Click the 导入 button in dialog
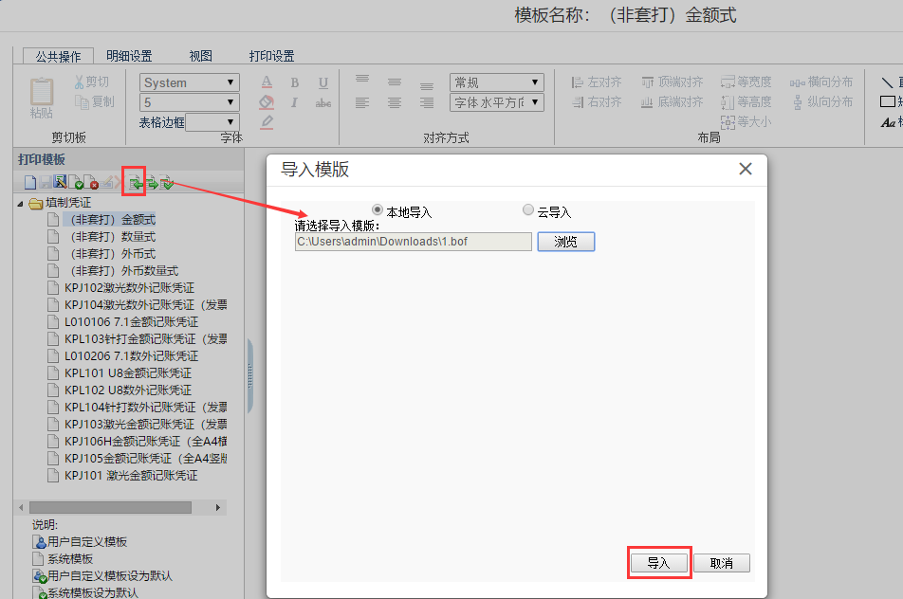Image resolution: width=903 pixels, height=599 pixels. [x=659, y=563]
